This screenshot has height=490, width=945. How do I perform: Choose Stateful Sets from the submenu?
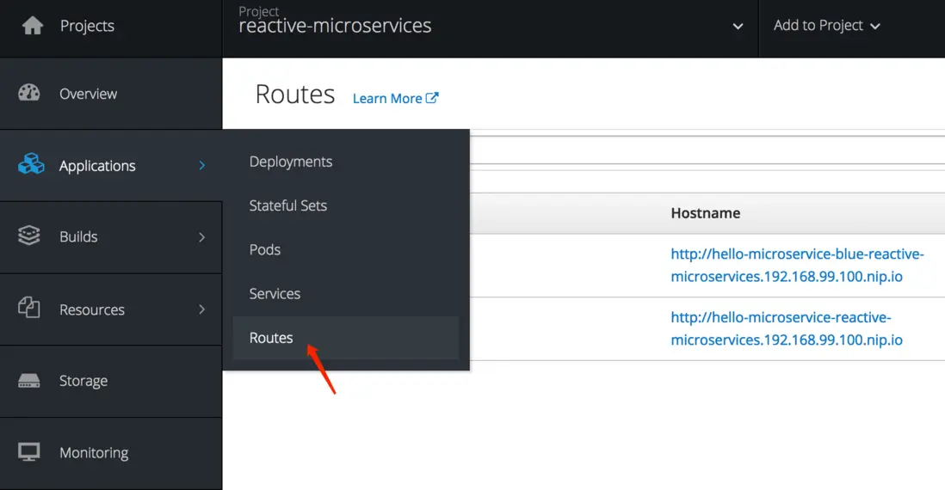pyautogui.click(x=288, y=205)
